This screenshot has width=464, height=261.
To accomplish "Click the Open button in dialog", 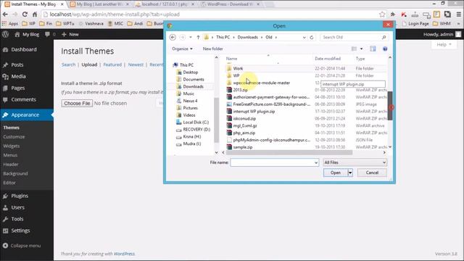I will 336,173.
